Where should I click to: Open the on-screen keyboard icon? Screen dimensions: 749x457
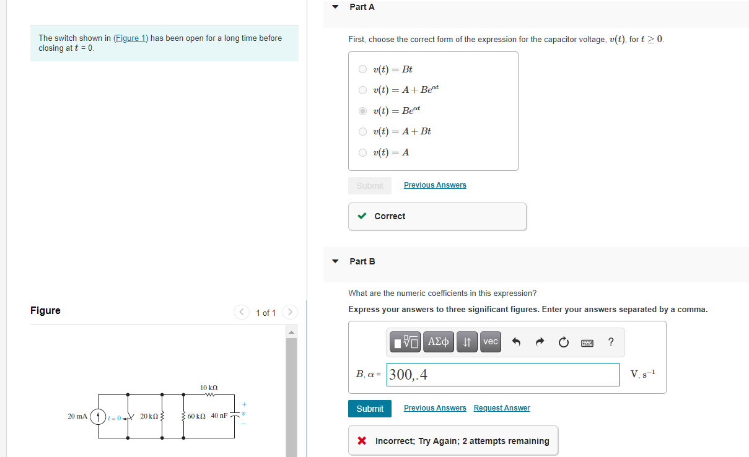(587, 342)
